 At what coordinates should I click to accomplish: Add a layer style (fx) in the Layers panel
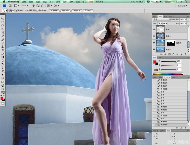pyautogui.click(x=165, y=54)
